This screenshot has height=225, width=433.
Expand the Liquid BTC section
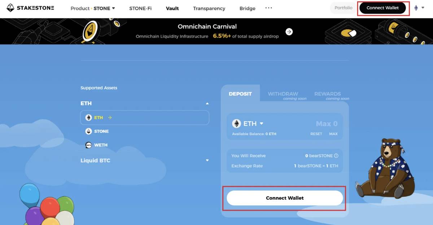[x=207, y=160]
